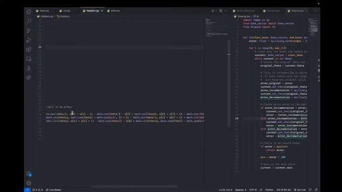
Task: Open left editor group More Actions menu
Action: (226, 11)
